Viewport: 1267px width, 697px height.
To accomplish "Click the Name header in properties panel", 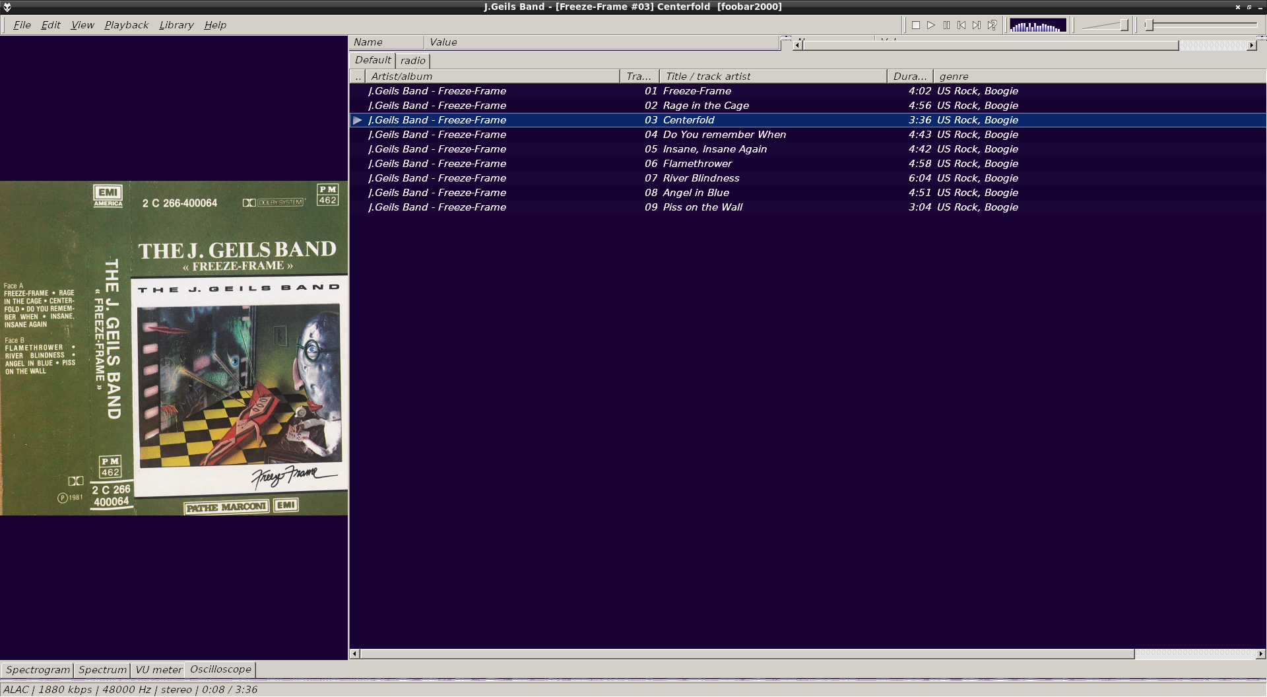I will point(387,42).
